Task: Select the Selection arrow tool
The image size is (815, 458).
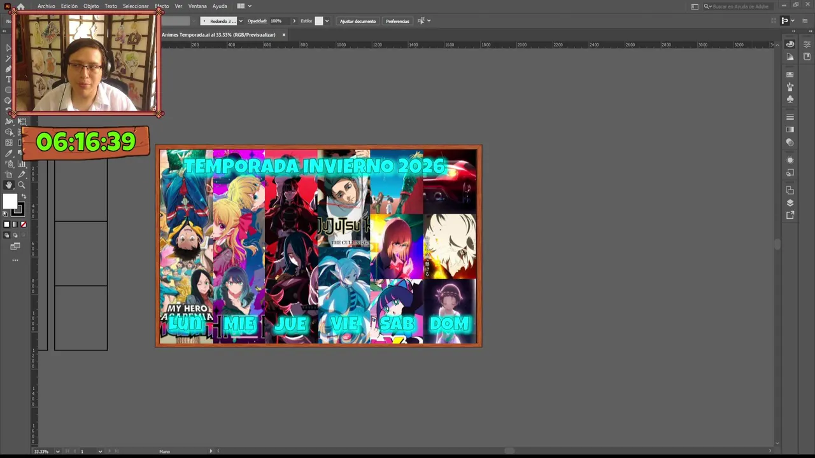Action: pyautogui.click(x=9, y=48)
